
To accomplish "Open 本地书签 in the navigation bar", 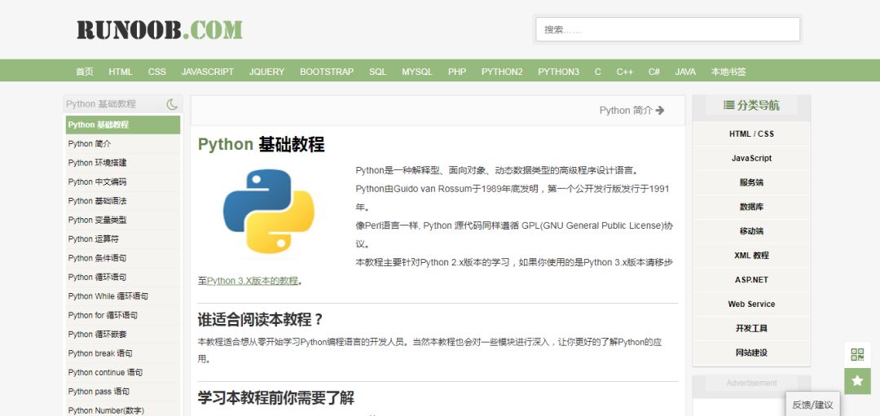I will pos(728,72).
